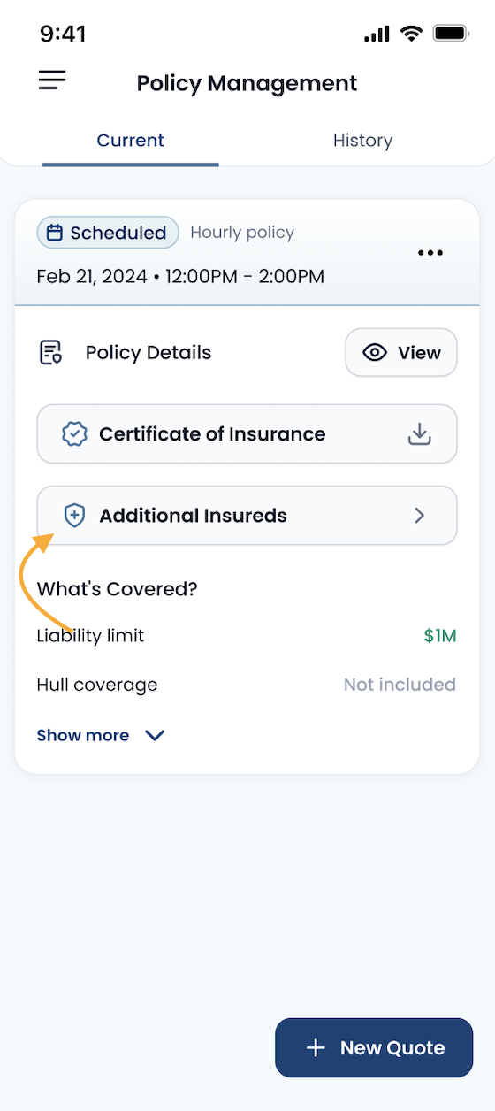Tap the Policy Details document icon

pyautogui.click(x=51, y=352)
